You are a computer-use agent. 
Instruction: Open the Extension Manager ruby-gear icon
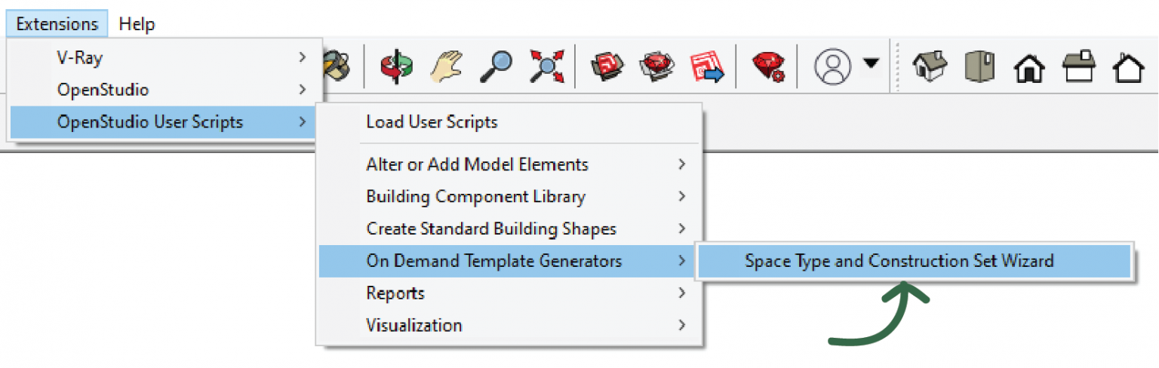click(x=767, y=66)
